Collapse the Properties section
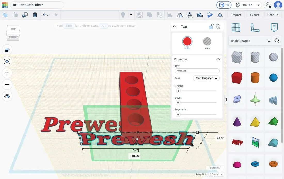Screen dimensions: 284x179 point(218,59)
